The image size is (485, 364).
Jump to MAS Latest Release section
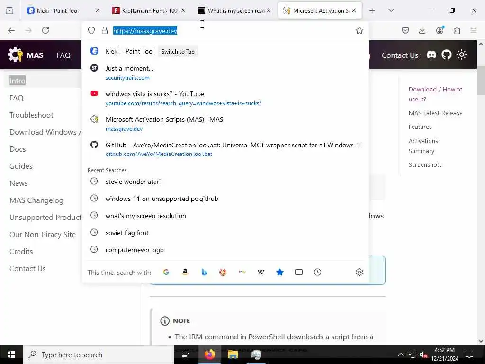[435, 113]
